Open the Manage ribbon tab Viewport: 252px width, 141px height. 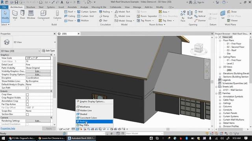[x=137, y=7]
